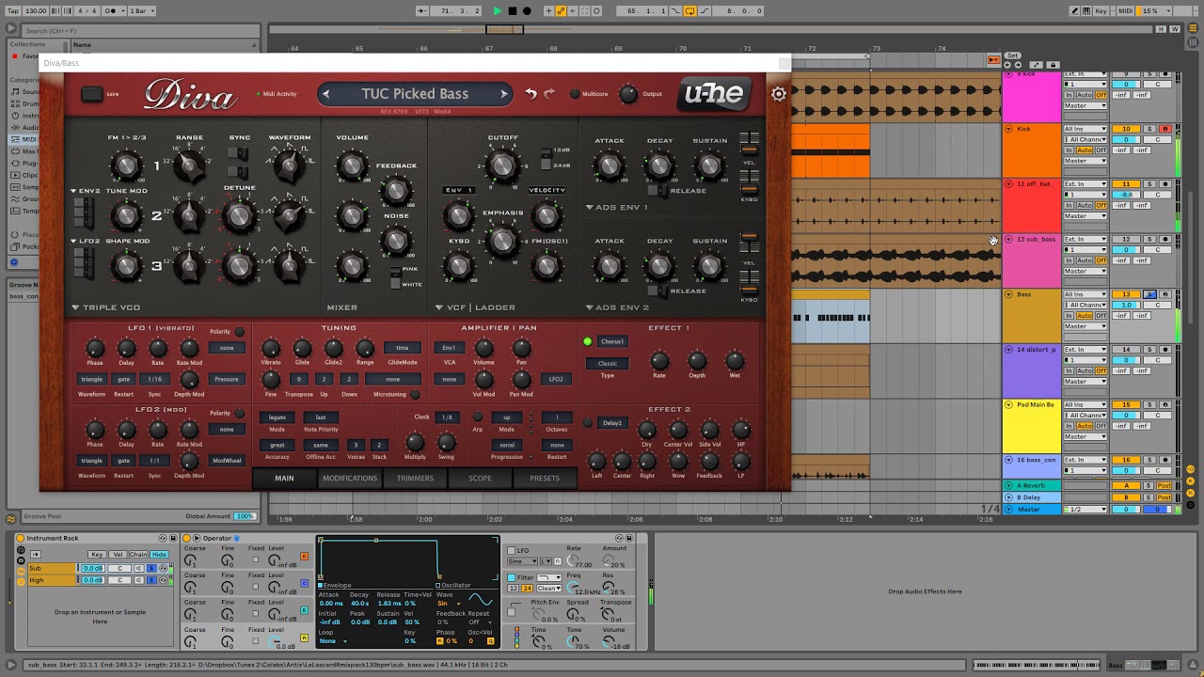The width and height of the screenshot is (1204, 677).
Task: Switch to Diva's SCOPE tab
Action: point(480,478)
